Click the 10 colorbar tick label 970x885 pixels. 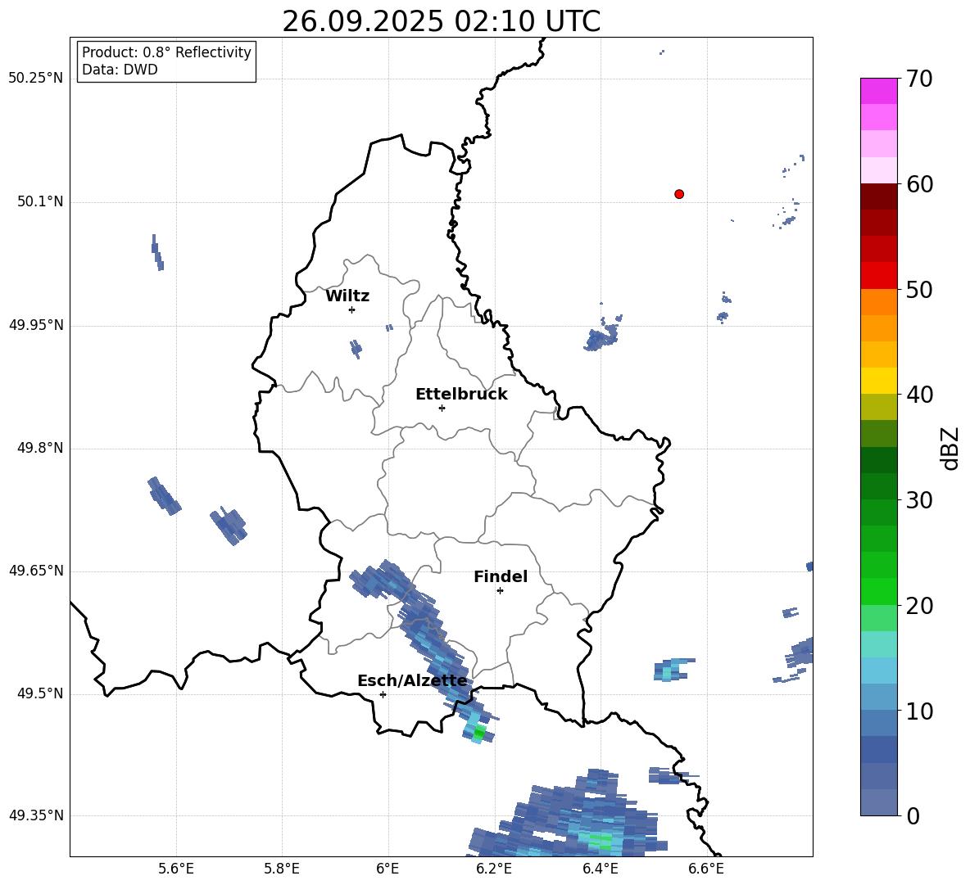pyautogui.click(x=918, y=711)
